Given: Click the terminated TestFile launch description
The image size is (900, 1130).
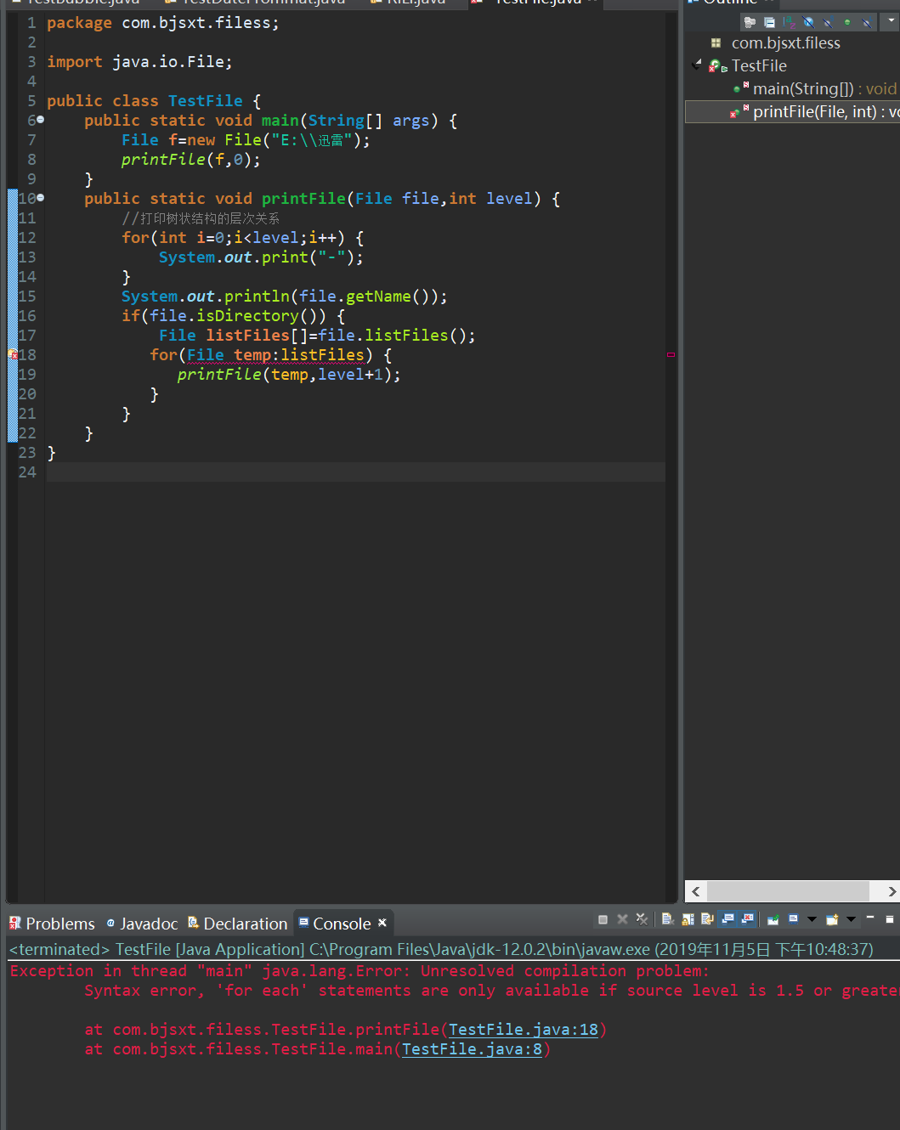Looking at the screenshot, I should point(441,949).
